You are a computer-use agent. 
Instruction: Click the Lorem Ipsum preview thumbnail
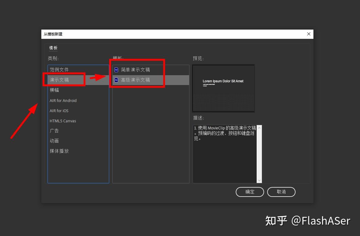click(x=223, y=88)
